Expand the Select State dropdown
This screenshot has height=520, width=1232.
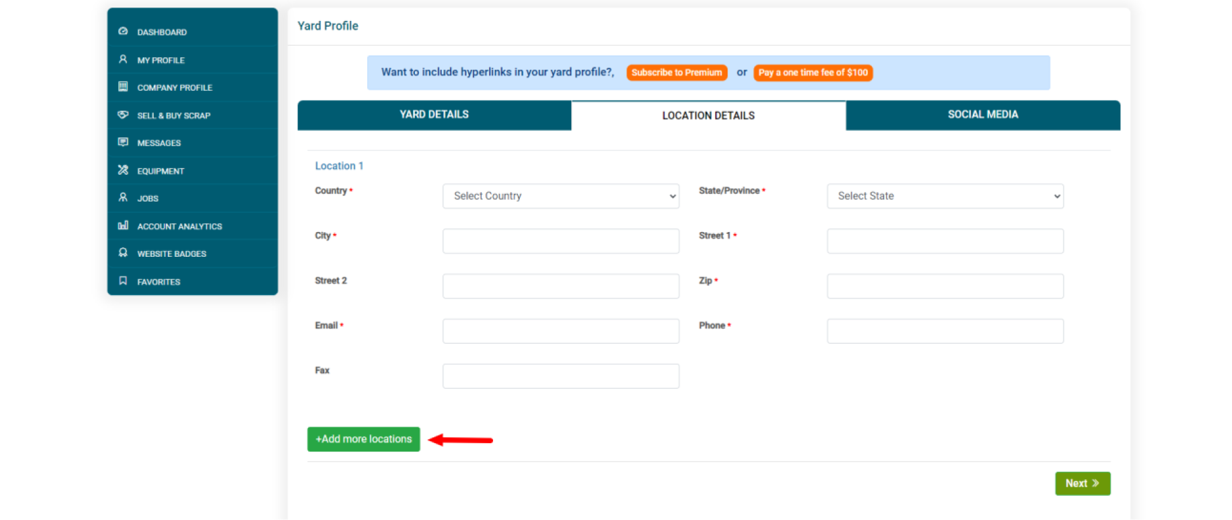click(945, 196)
